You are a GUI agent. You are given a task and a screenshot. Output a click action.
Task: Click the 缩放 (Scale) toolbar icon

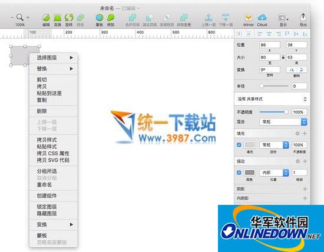click(x=111, y=18)
